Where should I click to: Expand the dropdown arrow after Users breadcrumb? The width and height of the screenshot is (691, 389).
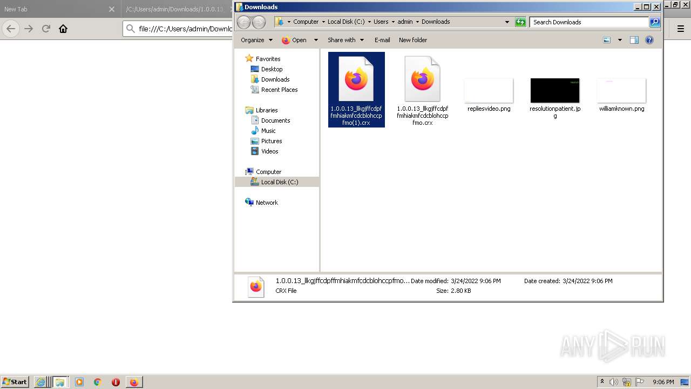coord(393,22)
